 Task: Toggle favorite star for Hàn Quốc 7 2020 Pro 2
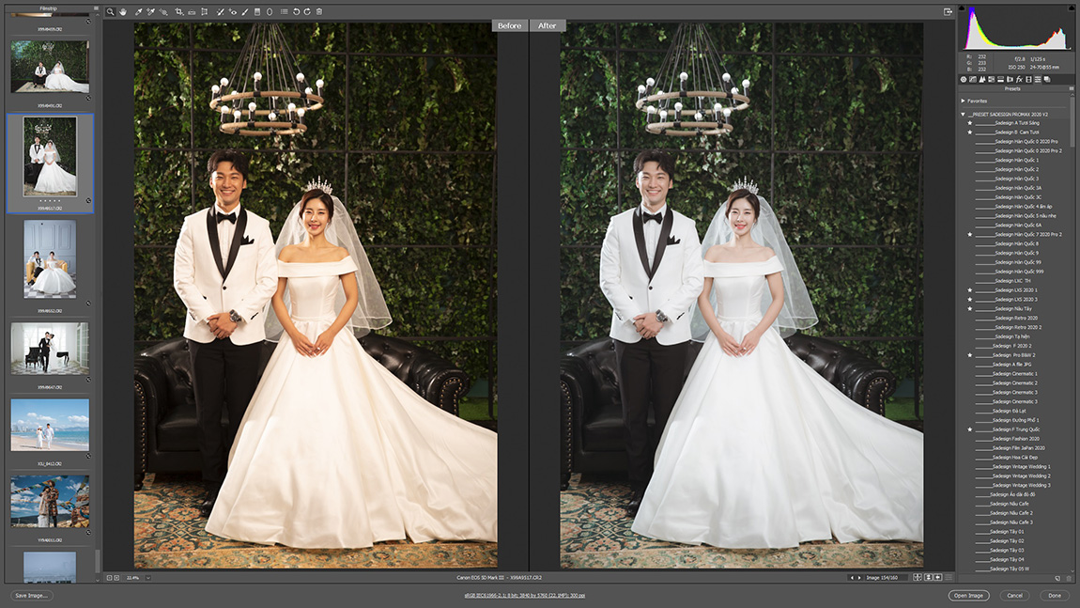click(970, 234)
